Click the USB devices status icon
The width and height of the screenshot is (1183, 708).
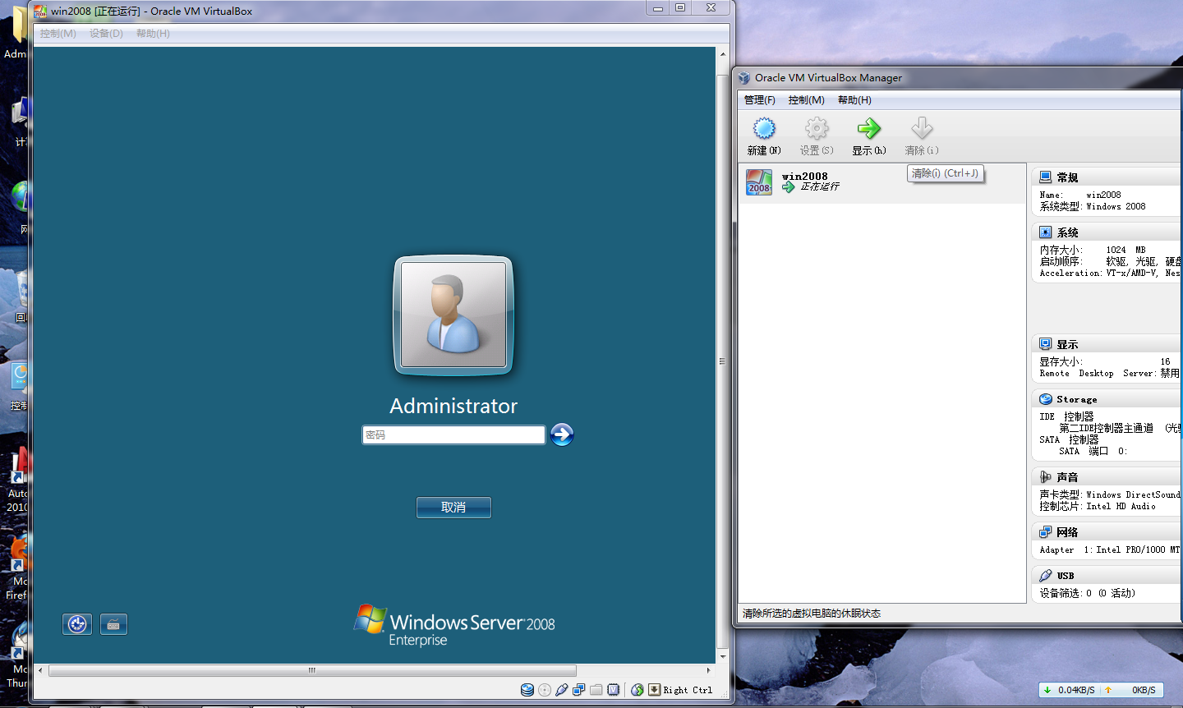tap(562, 690)
